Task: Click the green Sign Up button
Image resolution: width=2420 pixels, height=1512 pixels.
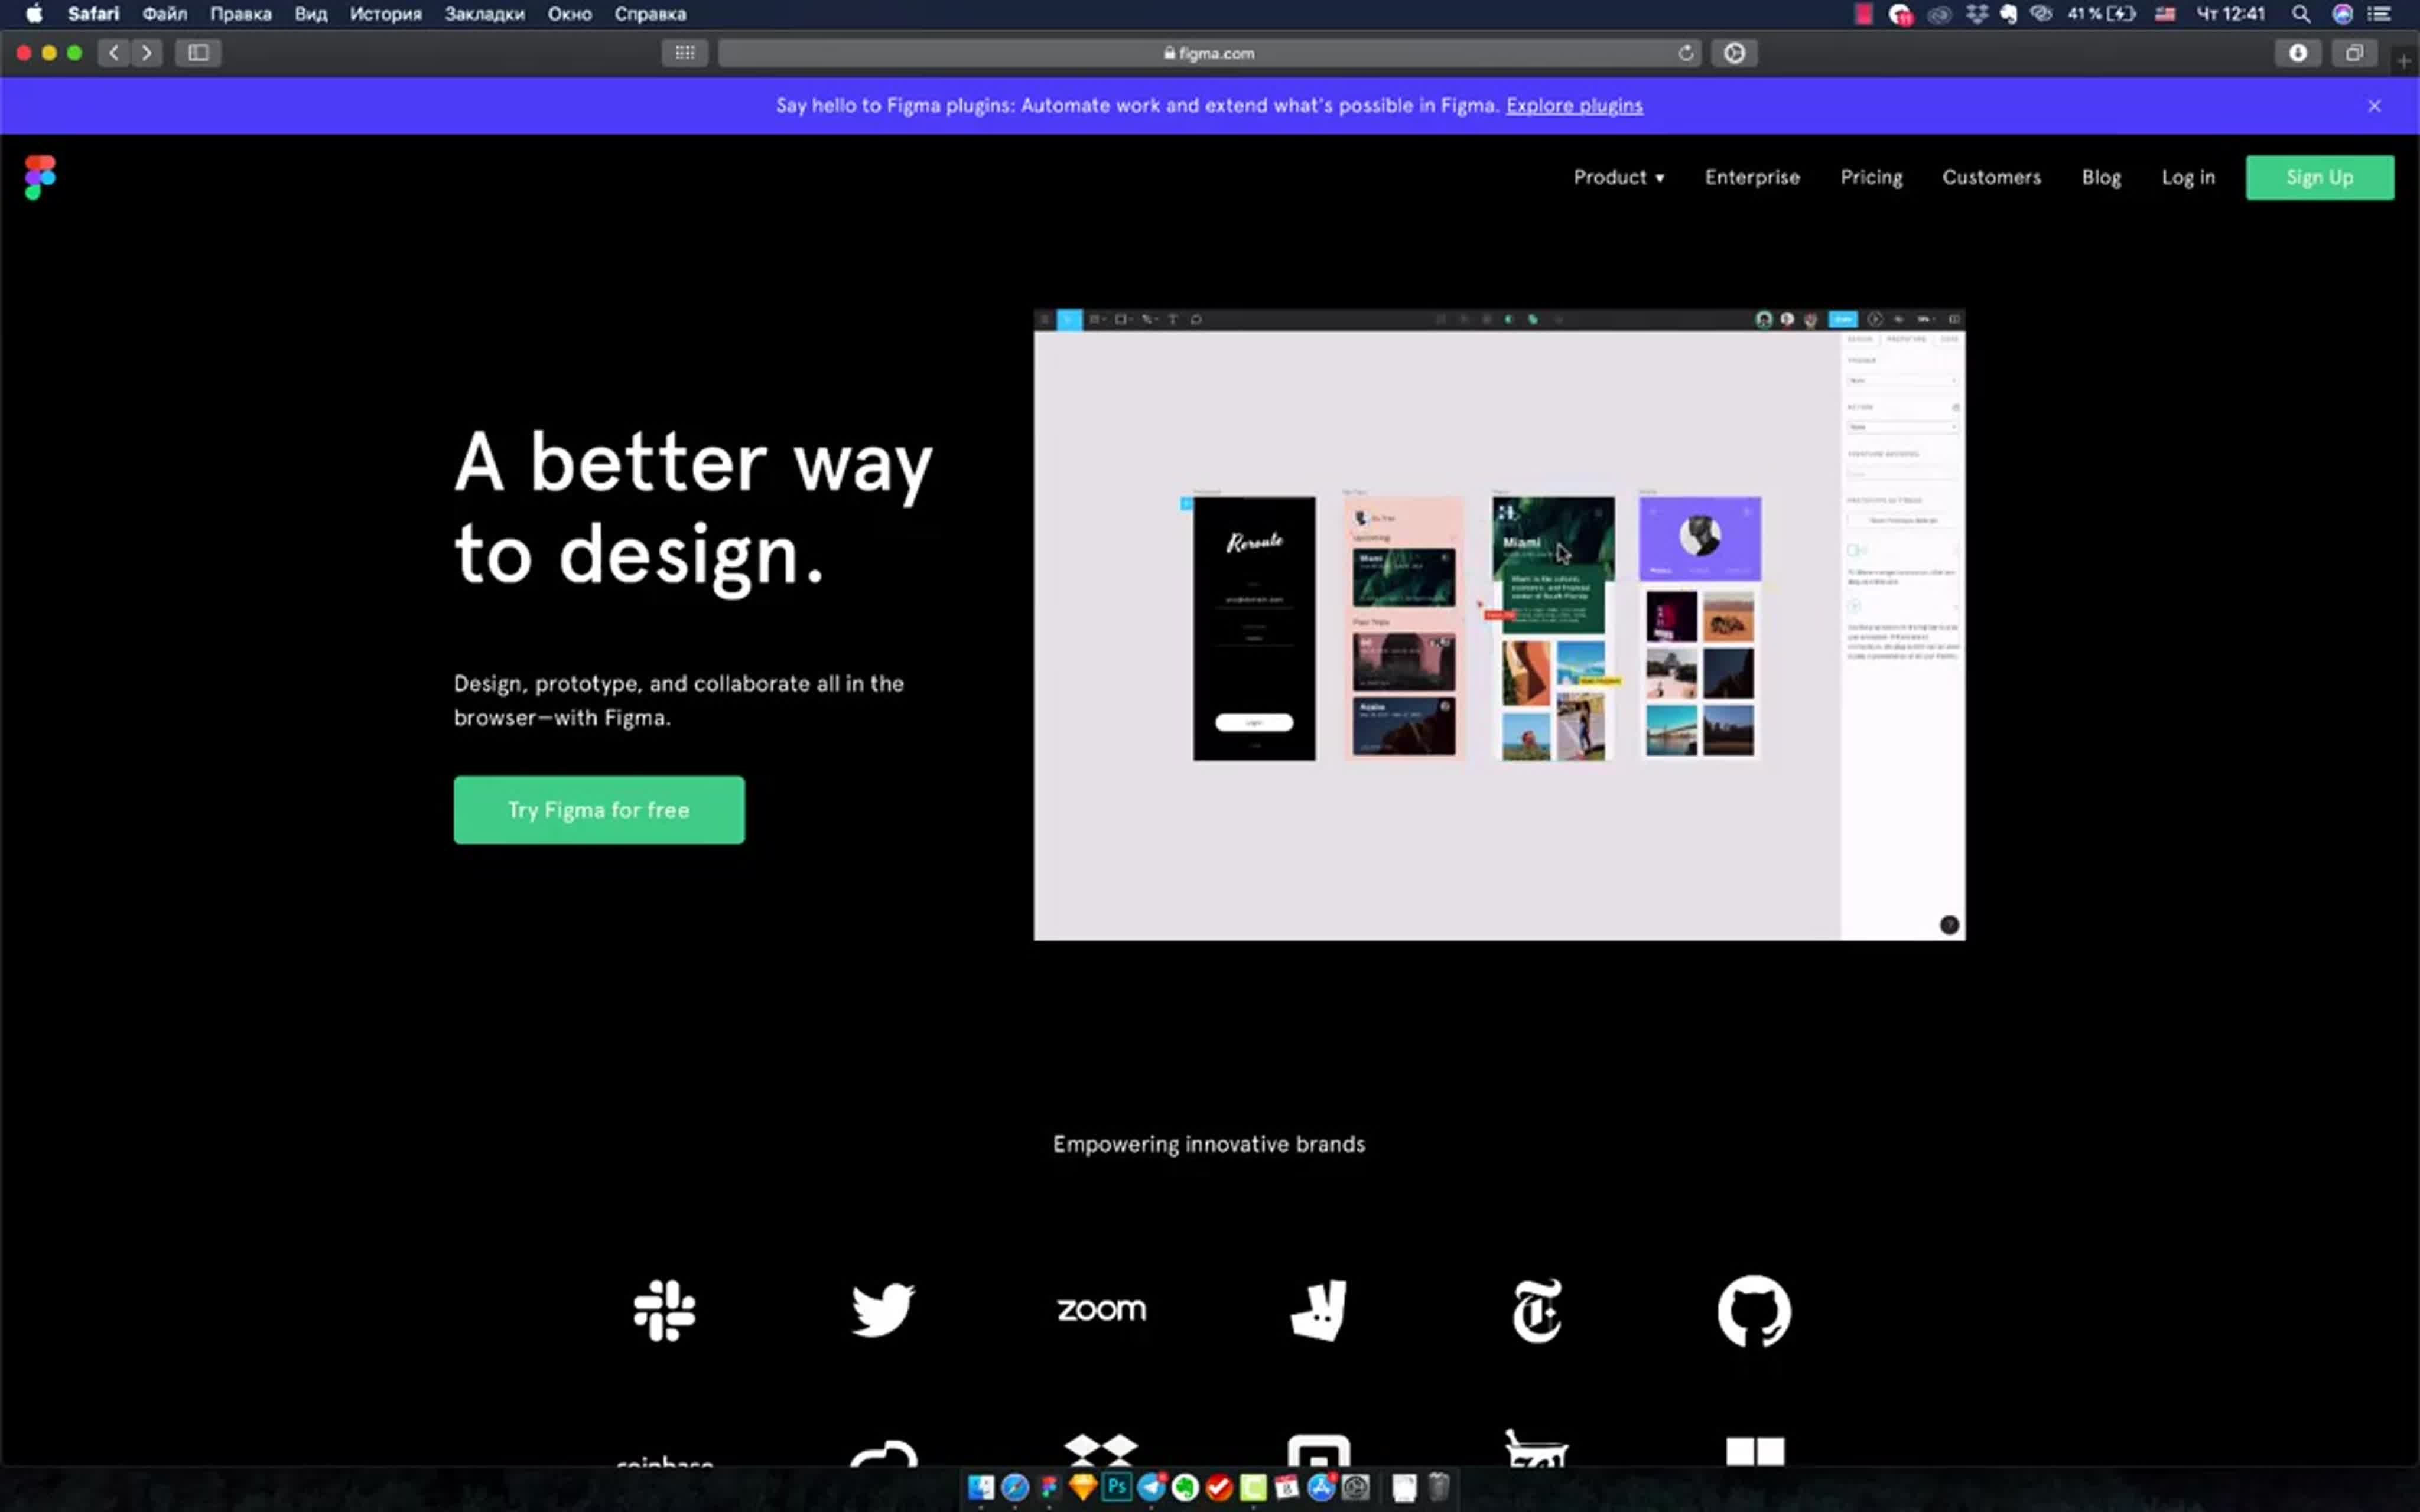Action: point(2320,177)
